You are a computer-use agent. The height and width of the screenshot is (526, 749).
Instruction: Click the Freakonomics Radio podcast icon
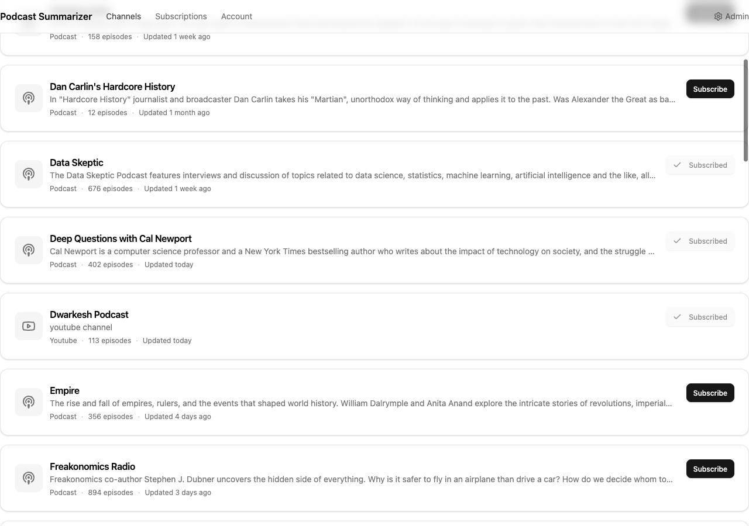pos(28,477)
